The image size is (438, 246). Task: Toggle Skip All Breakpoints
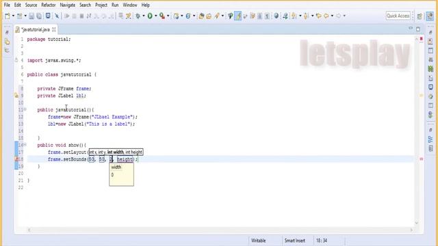point(57,16)
